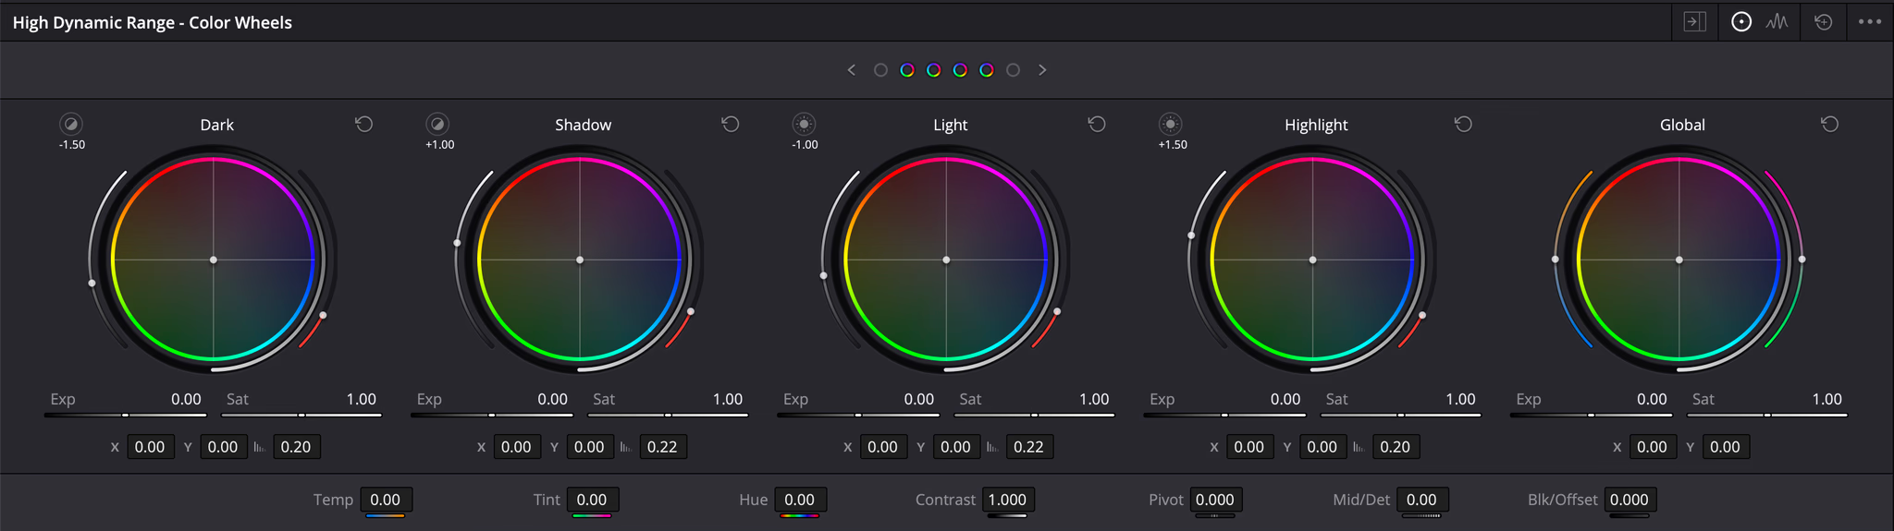Reset the Shadow color wheel

click(x=730, y=124)
